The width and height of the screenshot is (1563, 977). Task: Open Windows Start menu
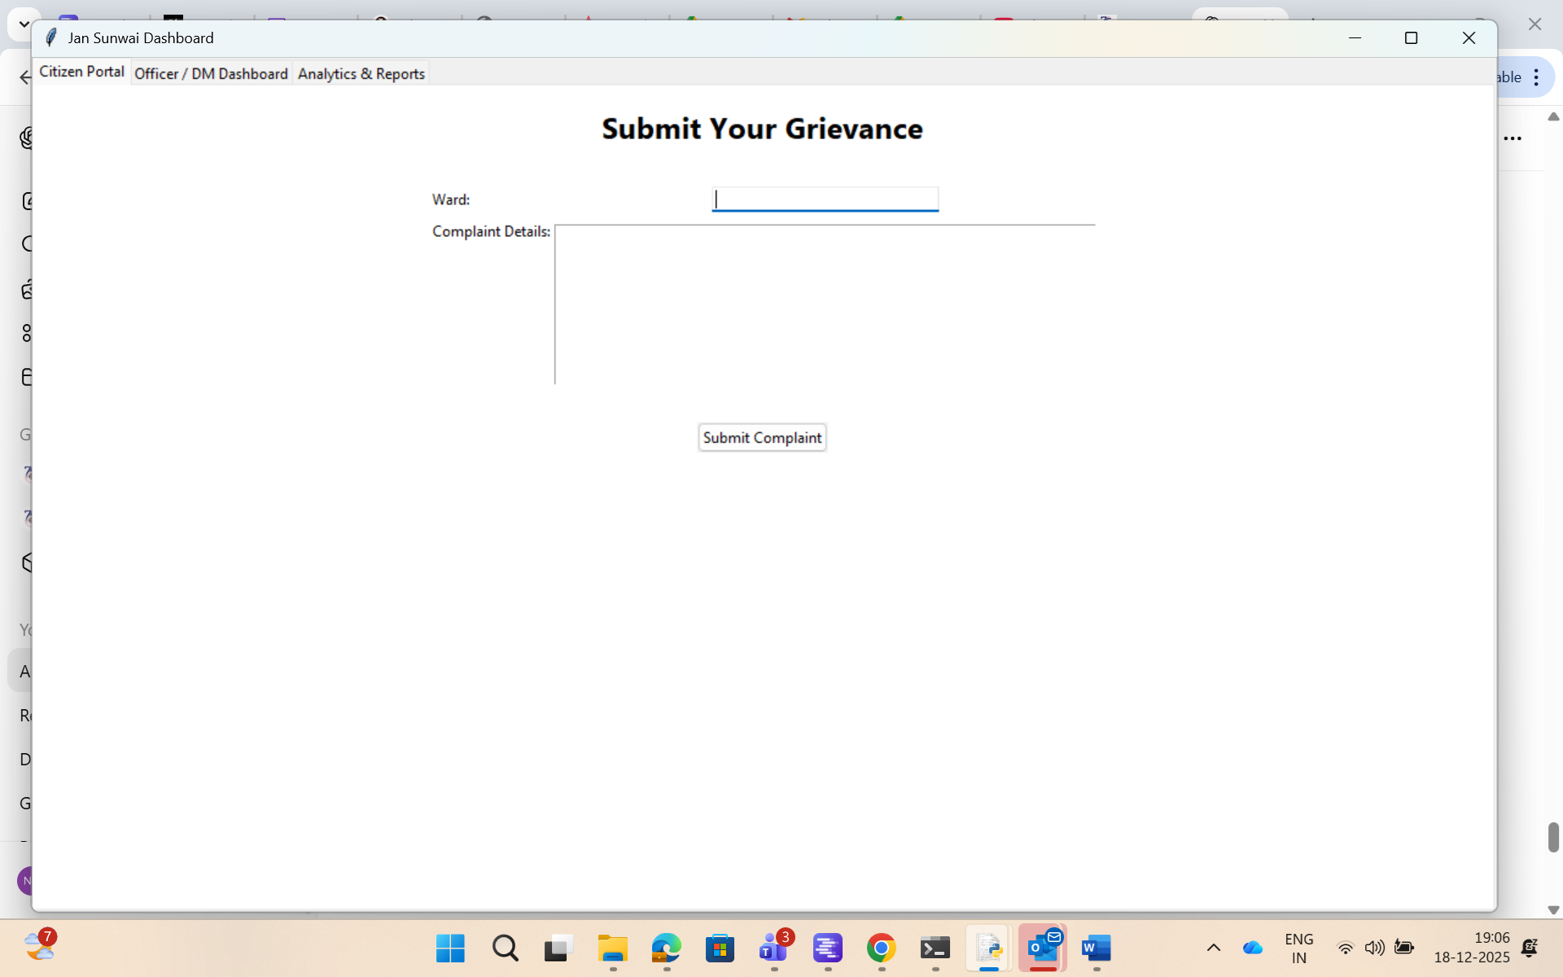450,948
